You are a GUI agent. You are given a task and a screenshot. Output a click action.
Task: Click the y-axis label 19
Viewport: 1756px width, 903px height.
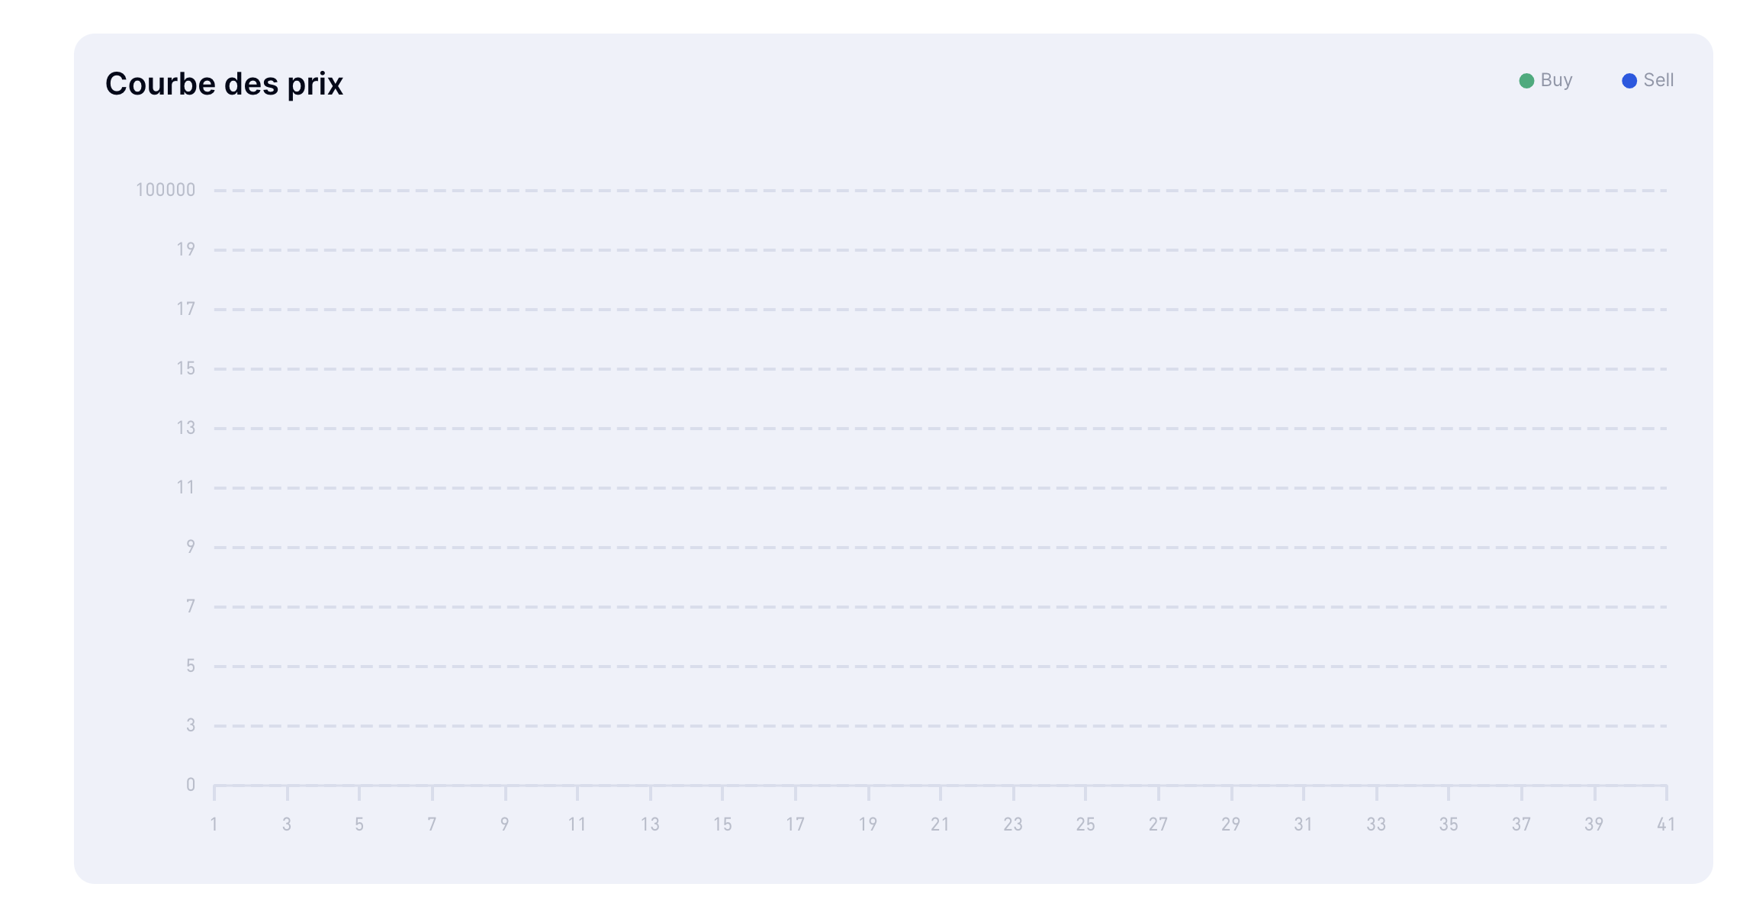(185, 249)
